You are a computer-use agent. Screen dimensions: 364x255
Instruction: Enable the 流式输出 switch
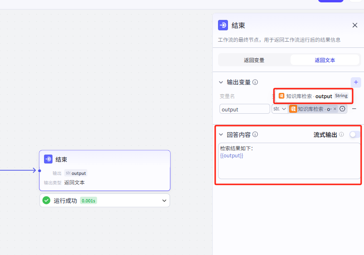coord(354,135)
